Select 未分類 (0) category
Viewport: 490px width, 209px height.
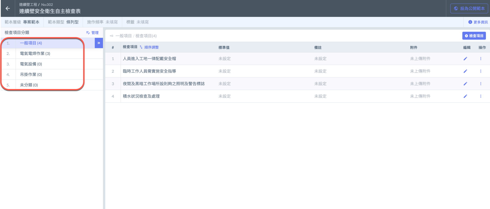[29, 85]
